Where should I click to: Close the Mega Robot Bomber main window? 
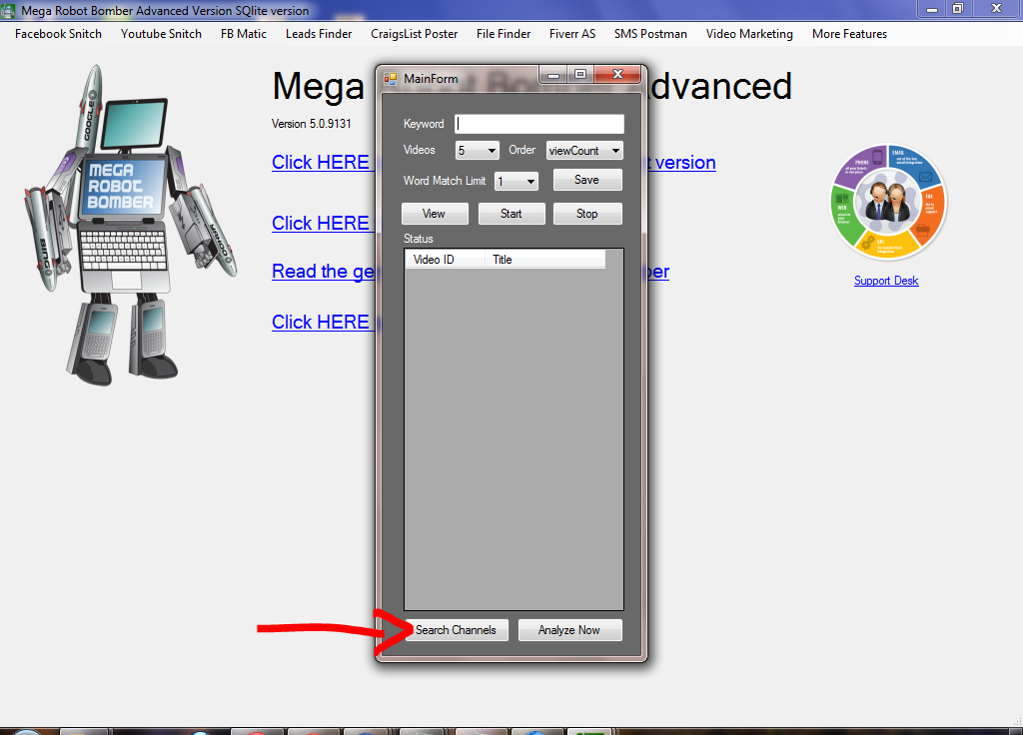click(x=997, y=8)
